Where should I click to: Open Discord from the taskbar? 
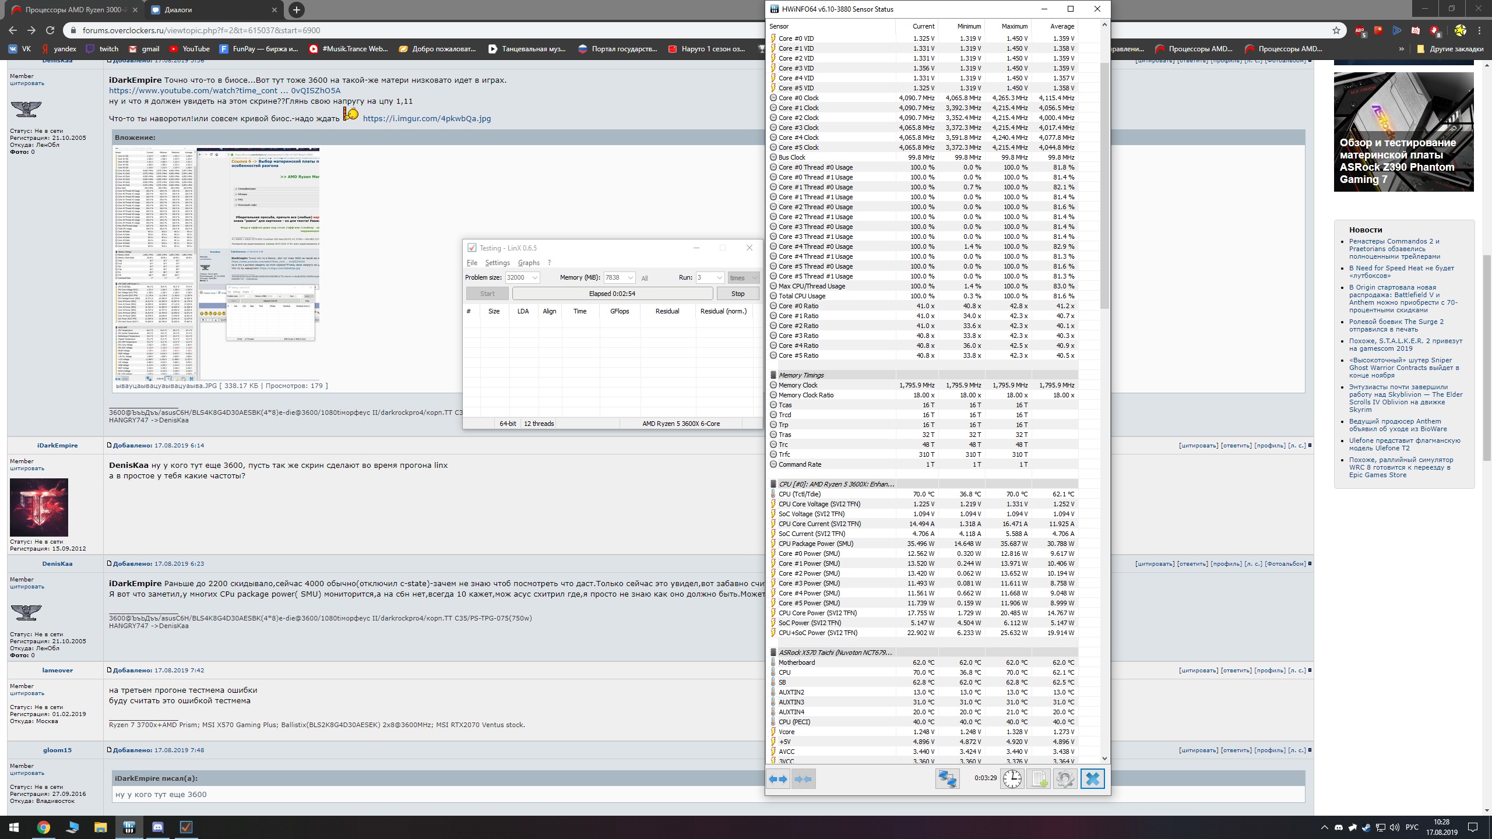coord(157,827)
